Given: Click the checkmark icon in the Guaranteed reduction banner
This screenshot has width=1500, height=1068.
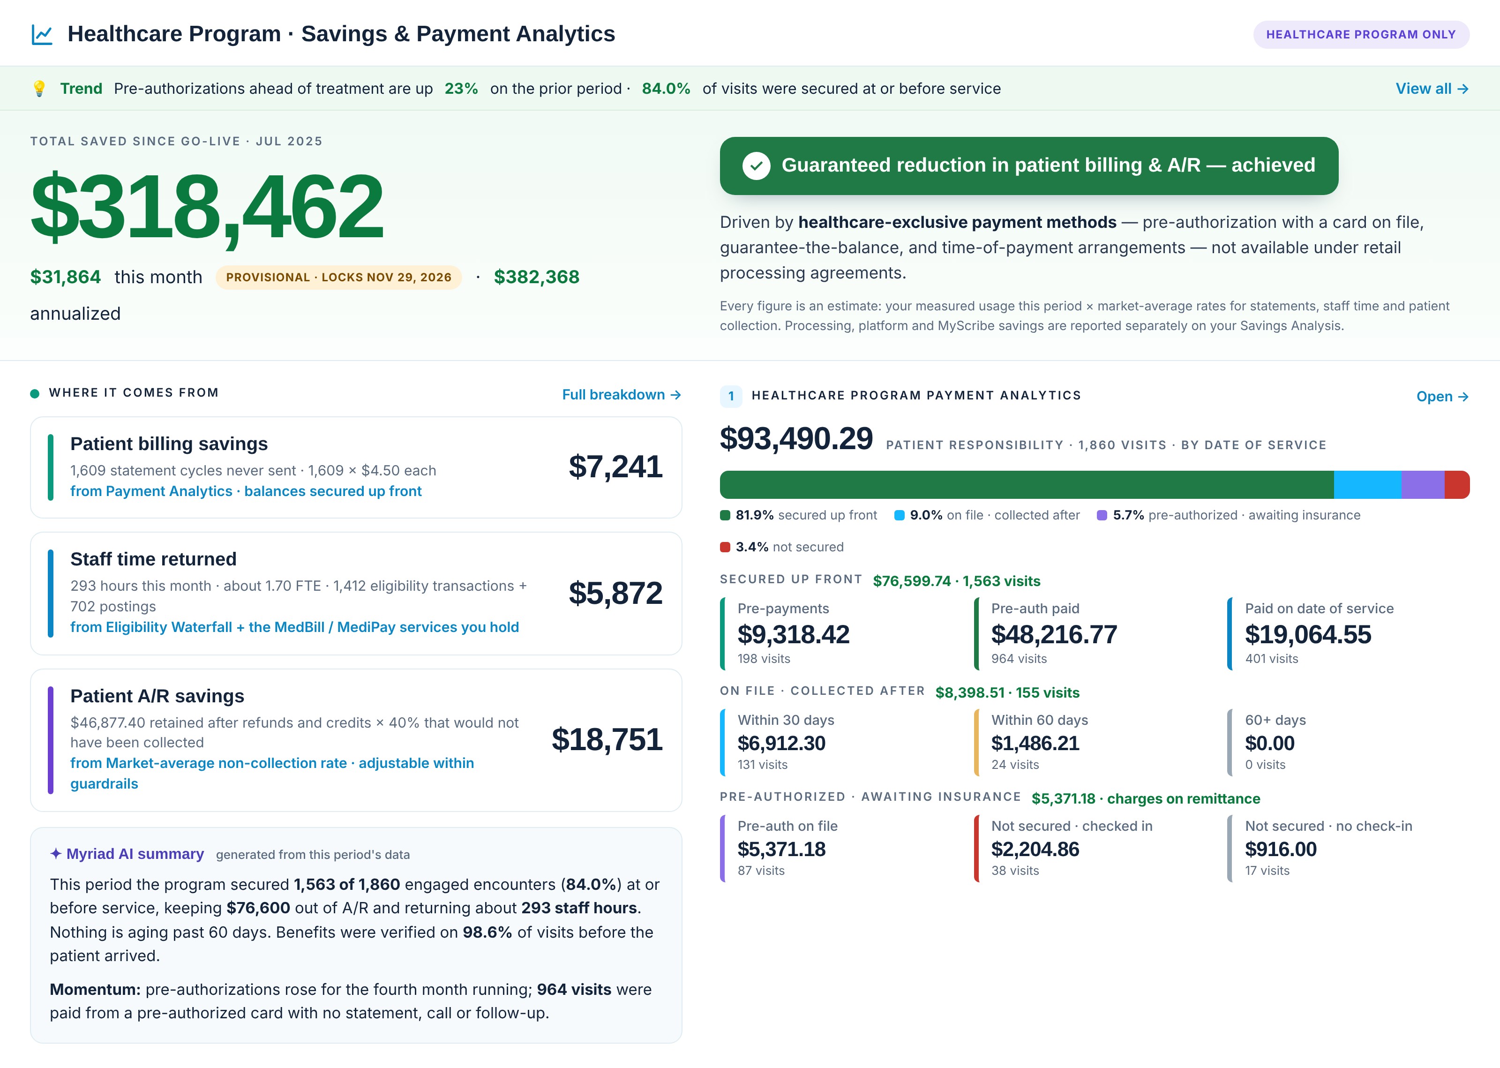Looking at the screenshot, I should (756, 165).
